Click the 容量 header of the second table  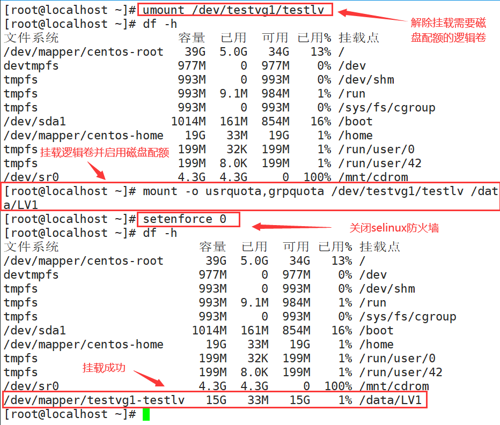(x=212, y=247)
